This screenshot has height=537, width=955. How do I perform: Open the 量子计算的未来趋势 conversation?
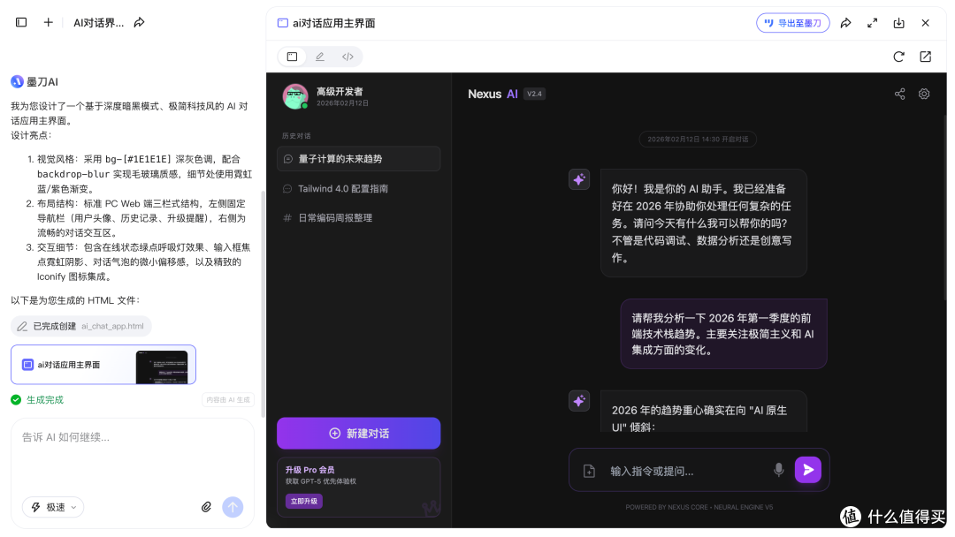358,159
